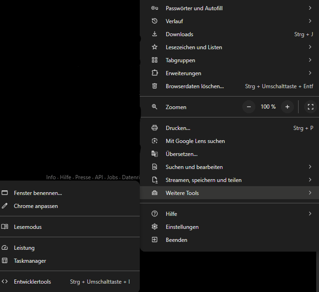The height and width of the screenshot is (292, 319).
Task: Click the code brackets icon beside Entwicklertools
Action: point(5,281)
